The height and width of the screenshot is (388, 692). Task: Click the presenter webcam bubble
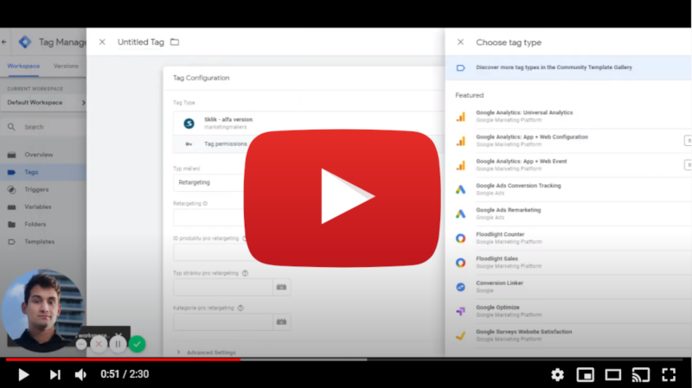click(42, 310)
